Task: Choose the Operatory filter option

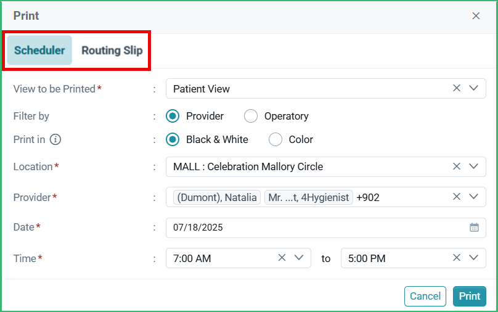Action: (251, 116)
